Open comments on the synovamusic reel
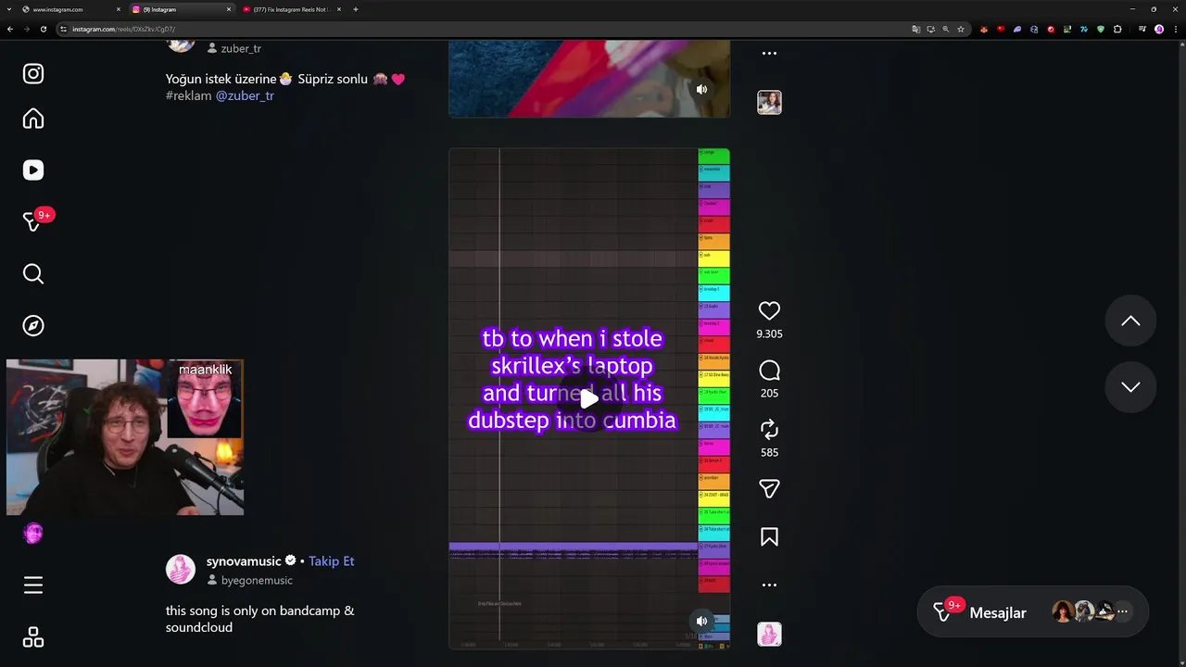Viewport: 1186px width, 667px height. 769,371
